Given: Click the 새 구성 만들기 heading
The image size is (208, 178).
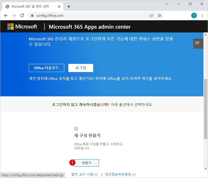Looking at the screenshot, I should 87,135.
